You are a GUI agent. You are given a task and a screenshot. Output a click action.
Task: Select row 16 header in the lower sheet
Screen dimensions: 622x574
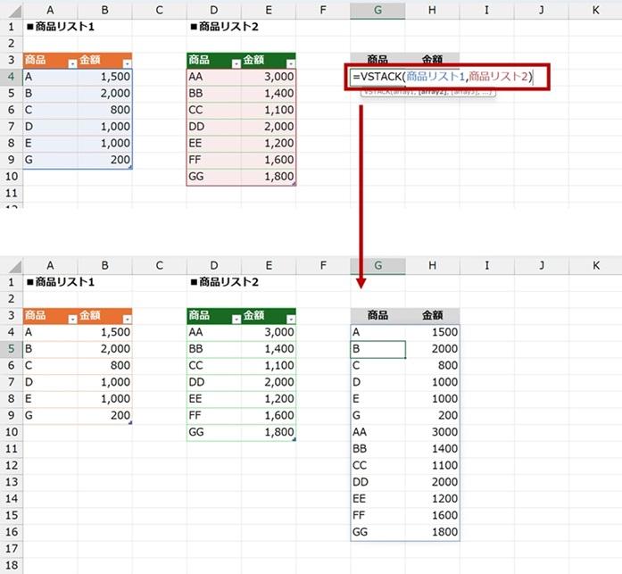coord(11,533)
